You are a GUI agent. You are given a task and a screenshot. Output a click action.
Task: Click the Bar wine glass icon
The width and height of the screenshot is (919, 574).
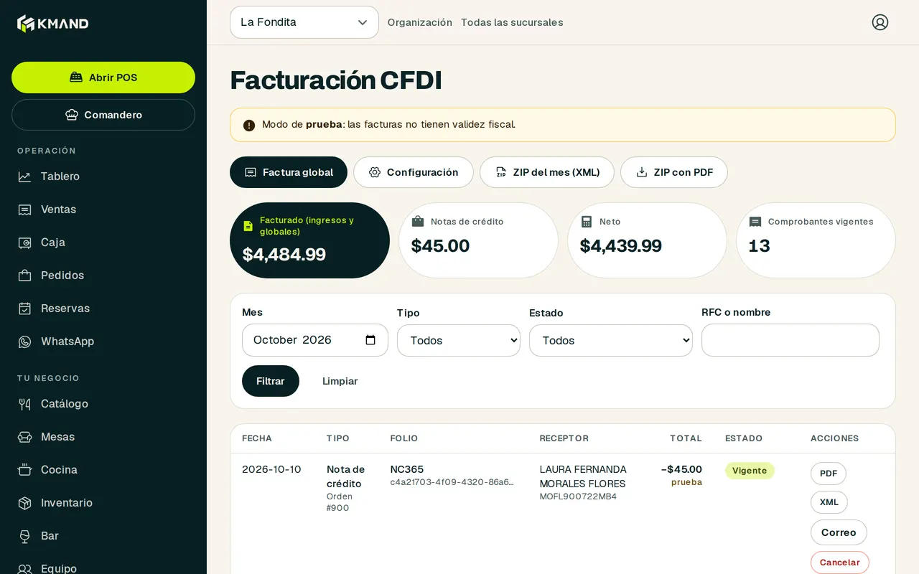click(x=25, y=536)
